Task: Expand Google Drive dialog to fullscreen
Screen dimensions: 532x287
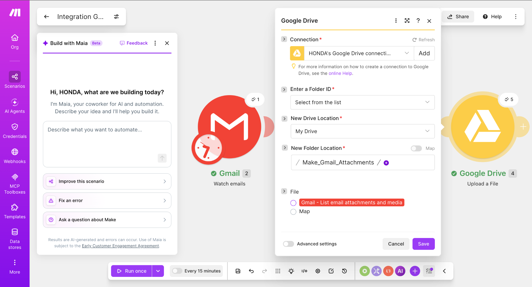Action: [x=407, y=20]
